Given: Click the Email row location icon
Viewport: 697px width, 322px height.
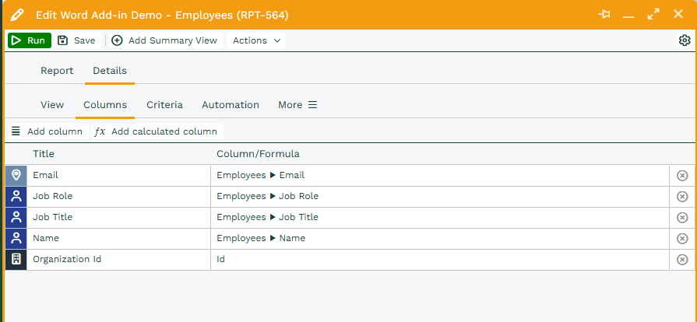Looking at the screenshot, I should click(x=16, y=176).
